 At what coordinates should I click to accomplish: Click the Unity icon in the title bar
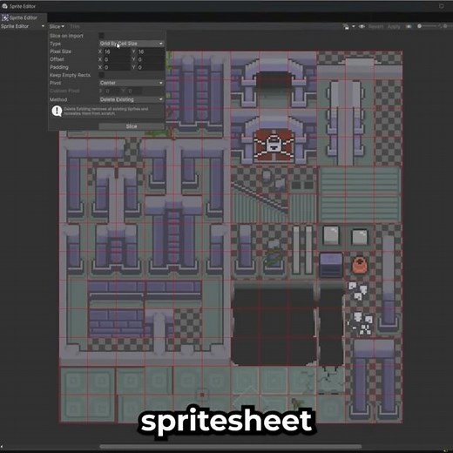pyautogui.click(x=4, y=6)
